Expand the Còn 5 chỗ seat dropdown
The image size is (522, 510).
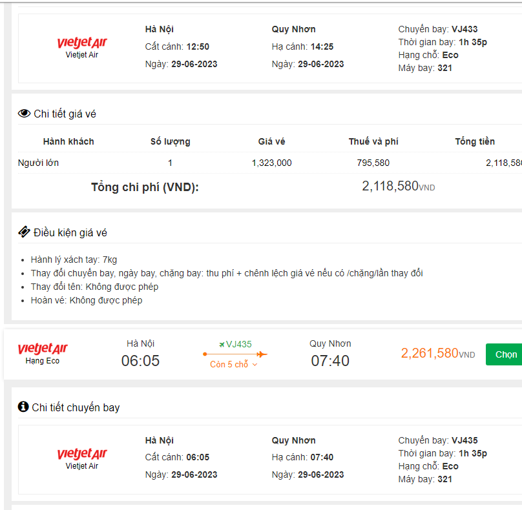pos(233,365)
